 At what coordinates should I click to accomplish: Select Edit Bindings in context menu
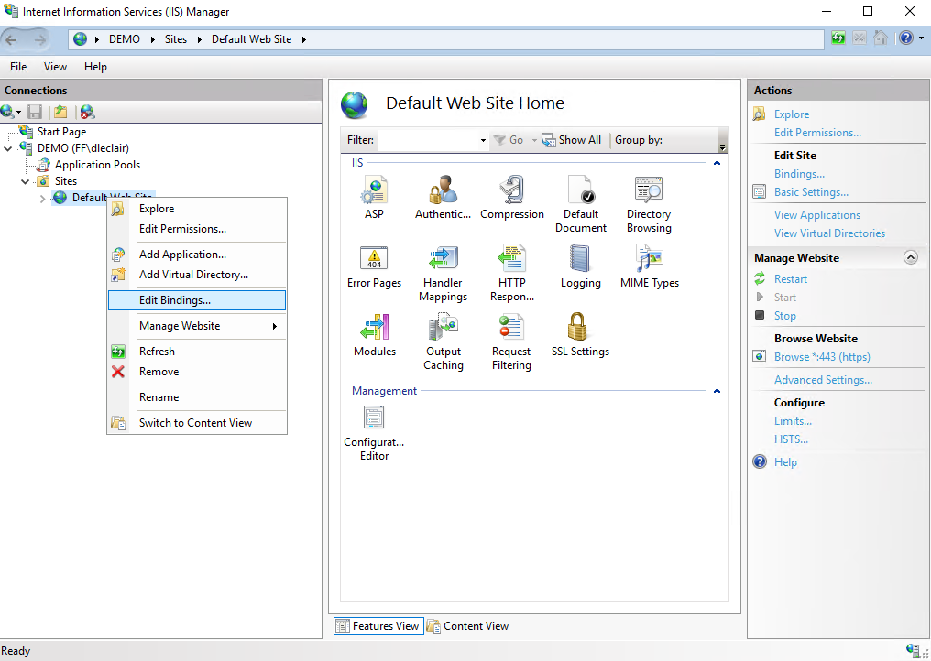(196, 300)
